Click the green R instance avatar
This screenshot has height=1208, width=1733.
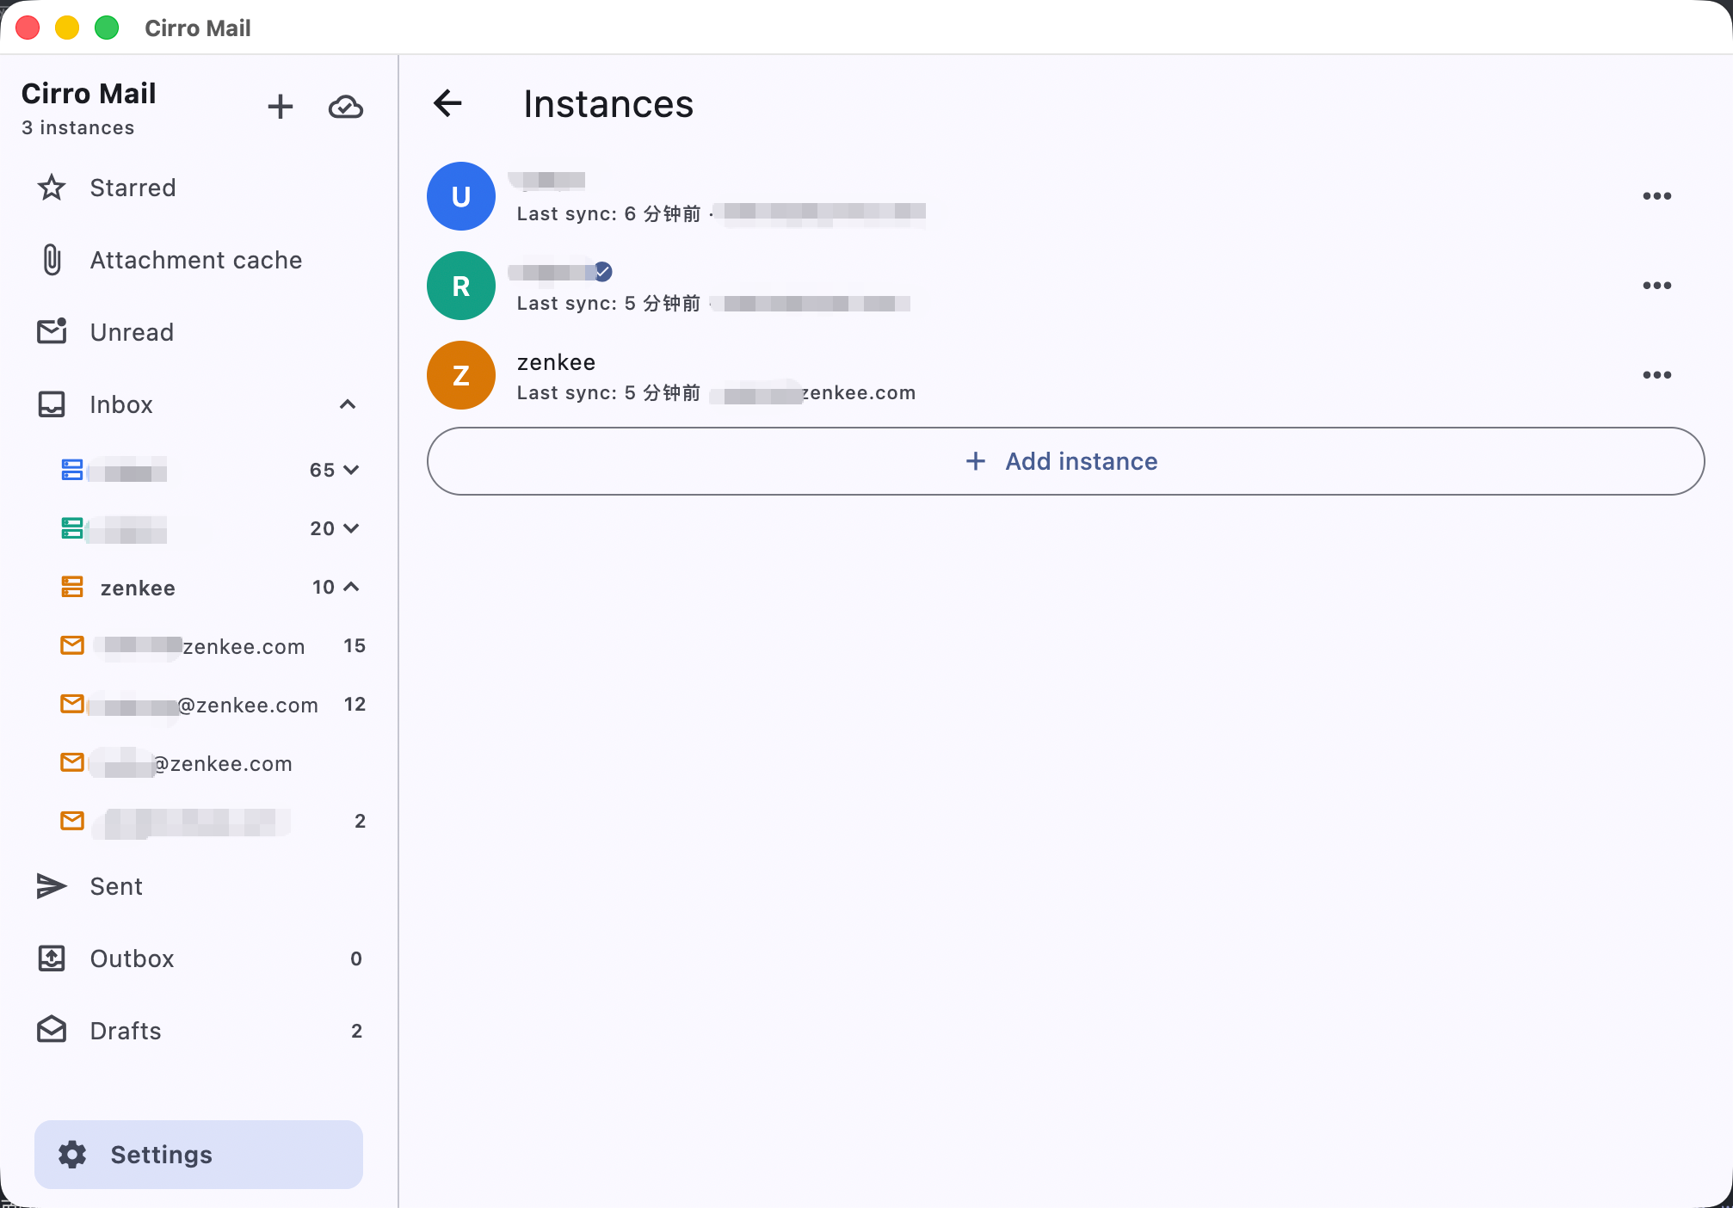(x=461, y=286)
